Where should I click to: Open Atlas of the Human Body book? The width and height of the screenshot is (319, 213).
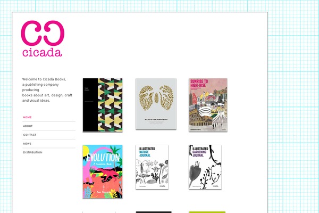[156, 104]
